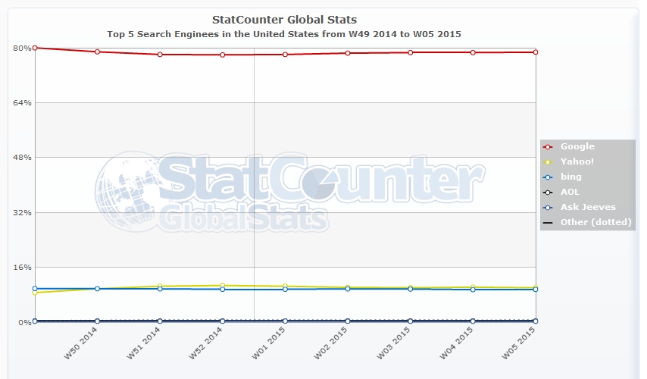Click the Google legend marker icon

(548, 146)
